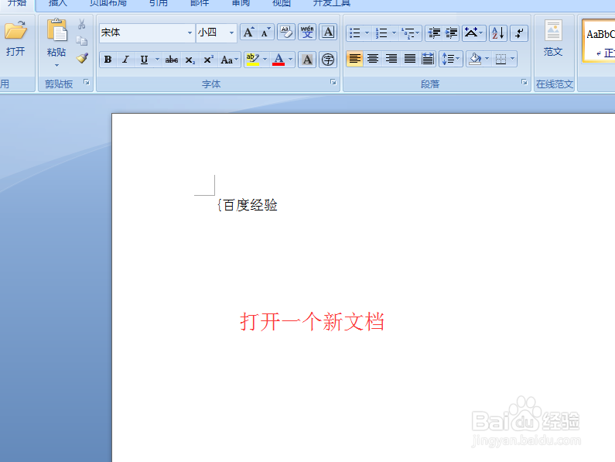Open the Paragraph (段落) dialog launcher
This screenshot has width=615, height=462.
524,82
